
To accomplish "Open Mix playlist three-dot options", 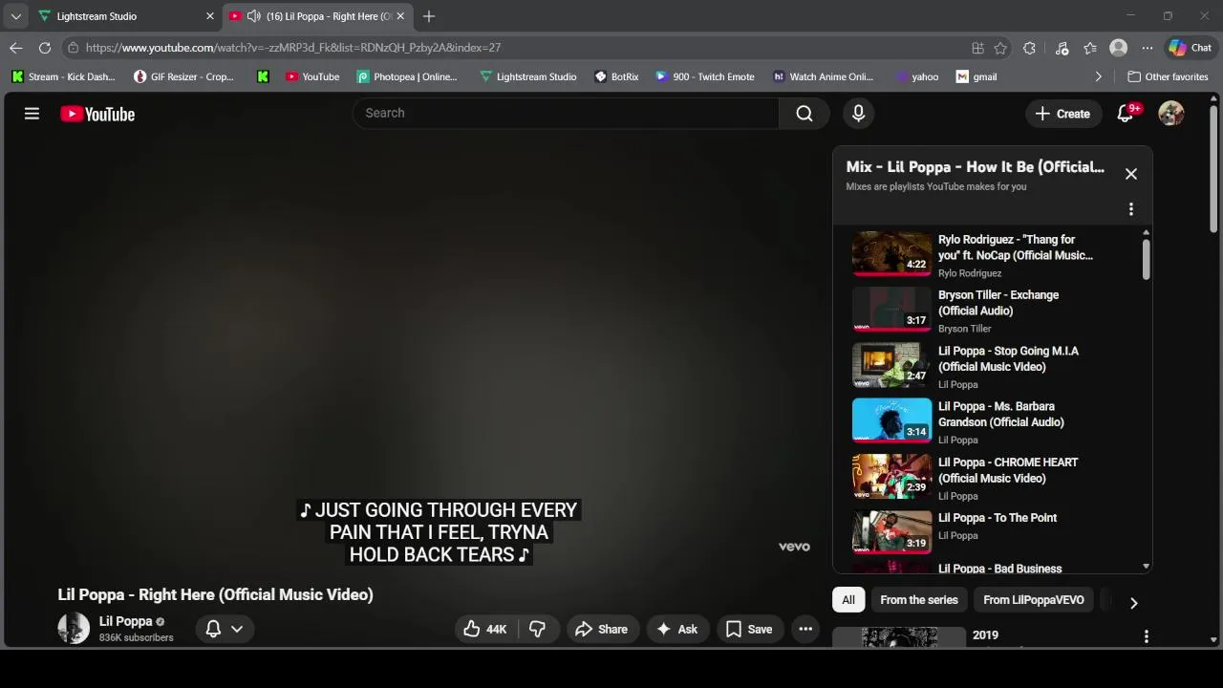I will (1131, 209).
